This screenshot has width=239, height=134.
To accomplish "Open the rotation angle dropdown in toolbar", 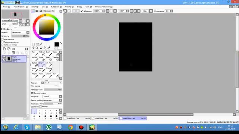I will point(128,11).
